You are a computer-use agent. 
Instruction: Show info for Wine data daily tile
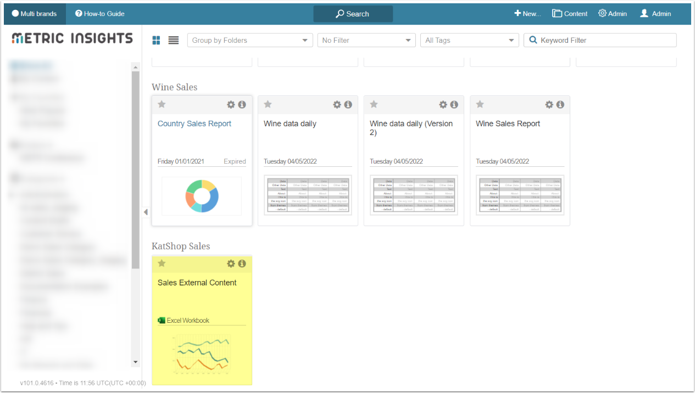[x=348, y=104]
